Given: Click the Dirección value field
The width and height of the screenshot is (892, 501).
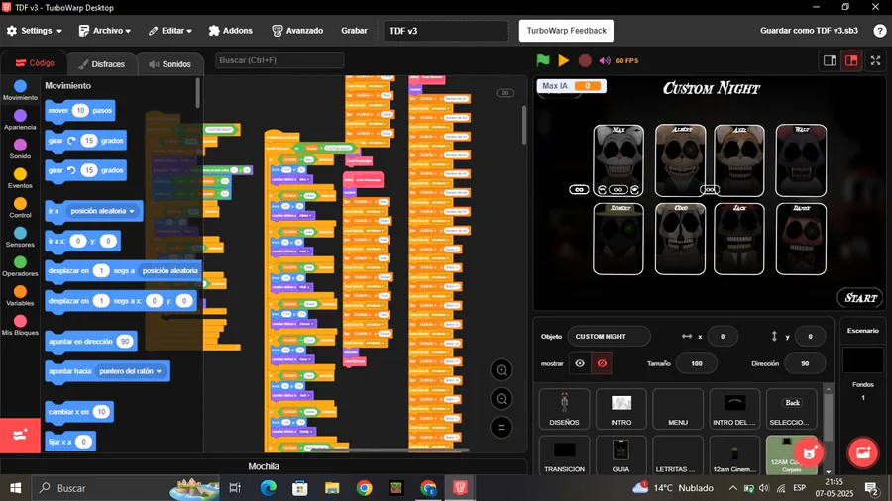Looking at the screenshot, I should 805,363.
